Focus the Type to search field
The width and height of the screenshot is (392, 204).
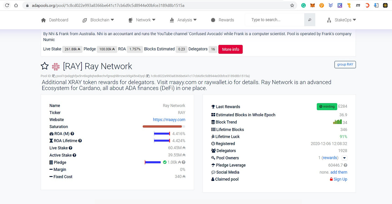point(275,20)
